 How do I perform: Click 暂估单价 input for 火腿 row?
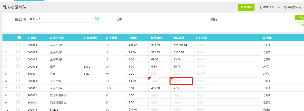pos(159,74)
